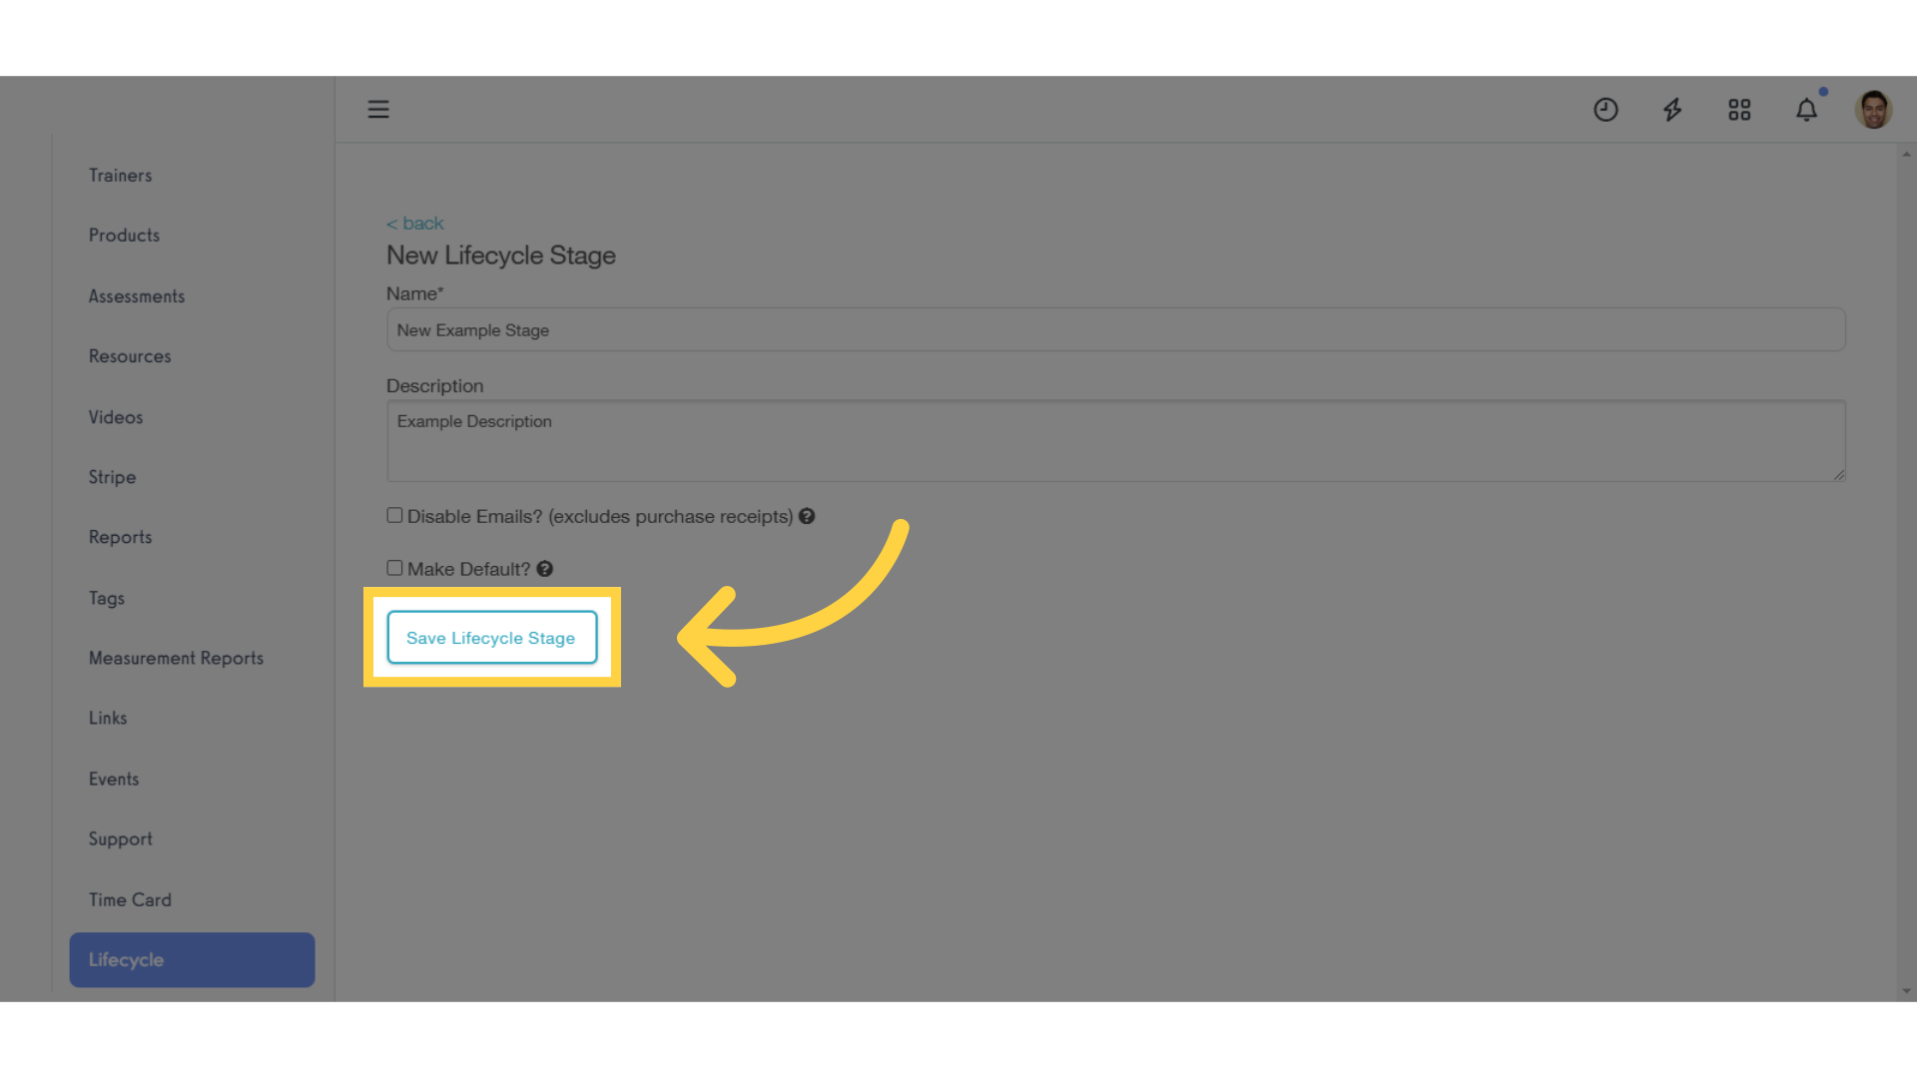The height and width of the screenshot is (1078, 1917).
Task: Select Trainers from sidebar menu
Action: coord(120,175)
